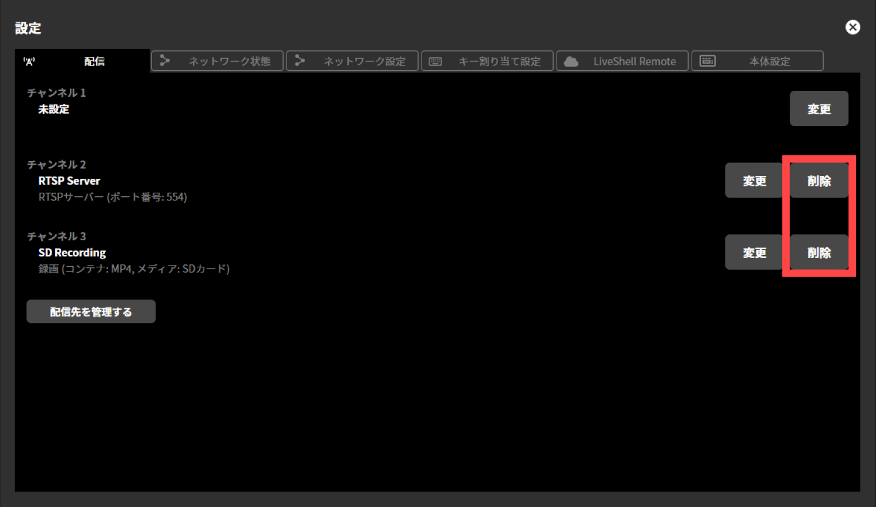Click the keyboard icon on キー割り当て設定 tab
This screenshot has width=876, height=507.
click(435, 60)
